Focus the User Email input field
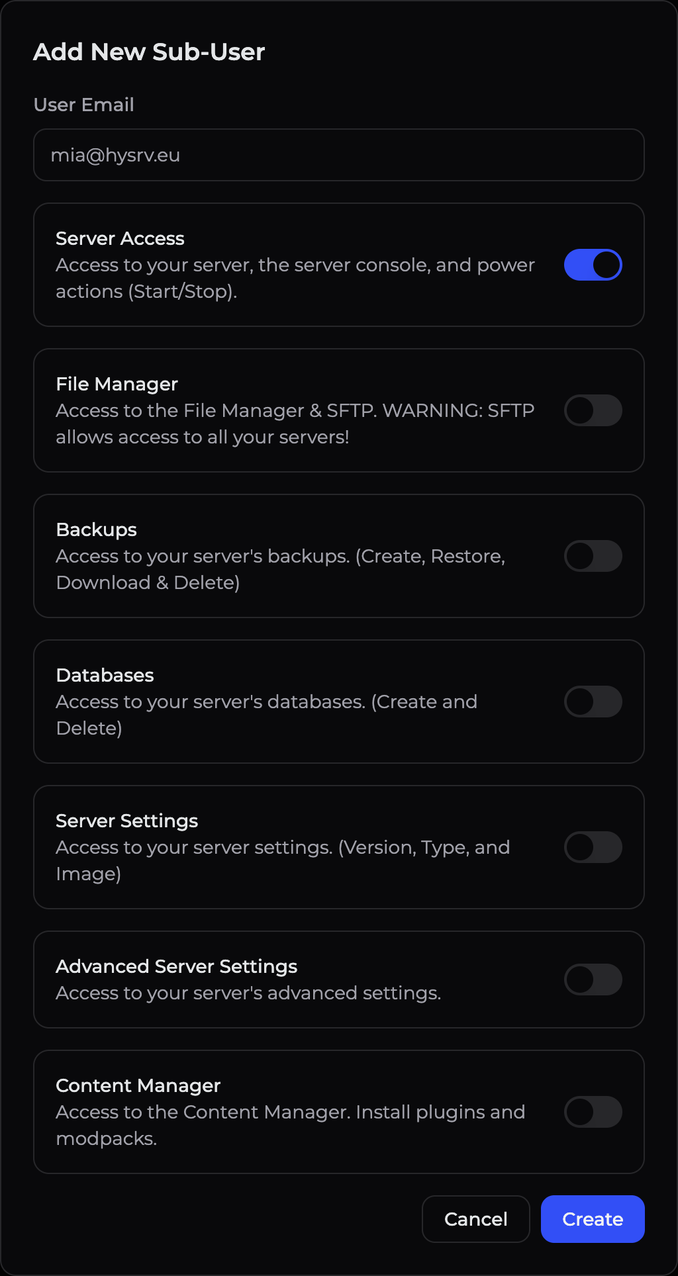The width and height of the screenshot is (678, 1276). tap(338, 155)
